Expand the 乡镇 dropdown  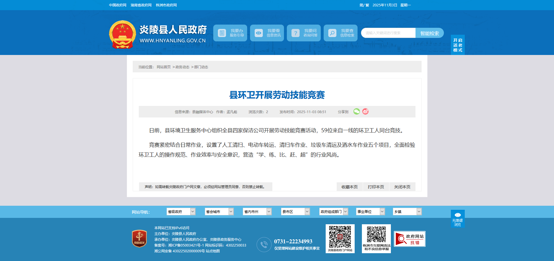[x=407, y=212]
